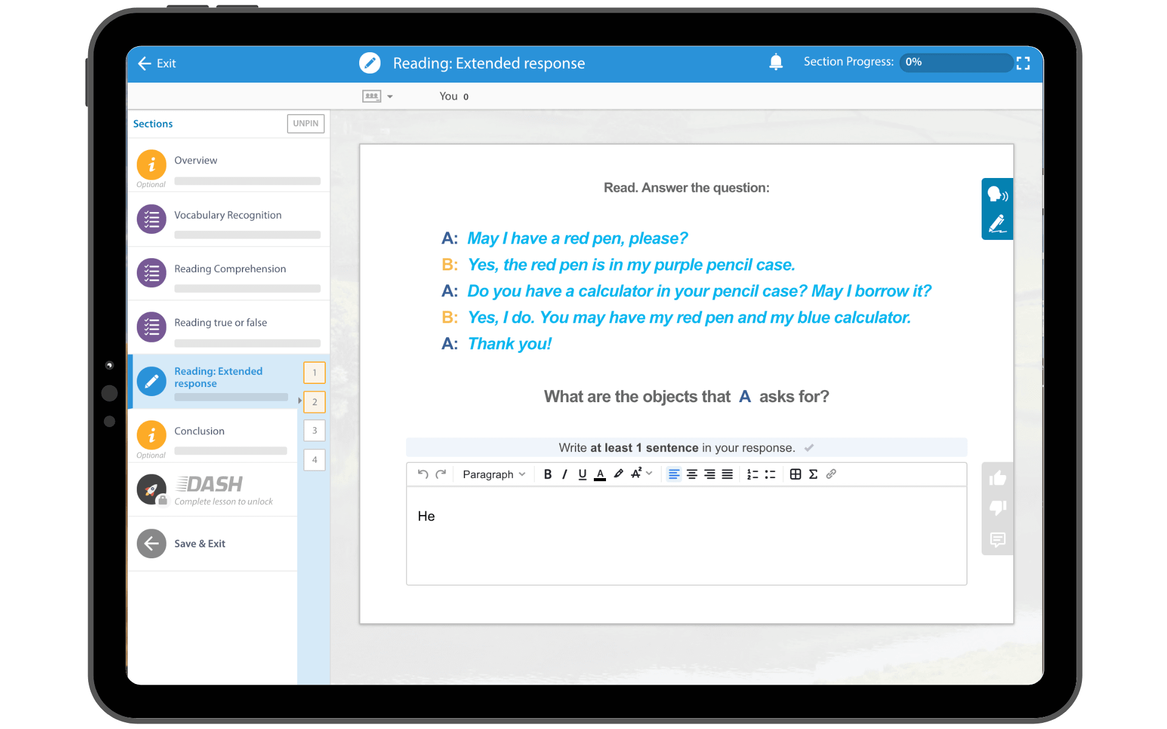Expand the participants dropdown arrow
Screen dimensions: 1167x729
point(390,97)
